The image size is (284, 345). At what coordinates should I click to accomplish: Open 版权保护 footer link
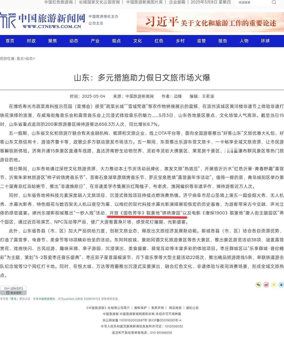point(140,308)
